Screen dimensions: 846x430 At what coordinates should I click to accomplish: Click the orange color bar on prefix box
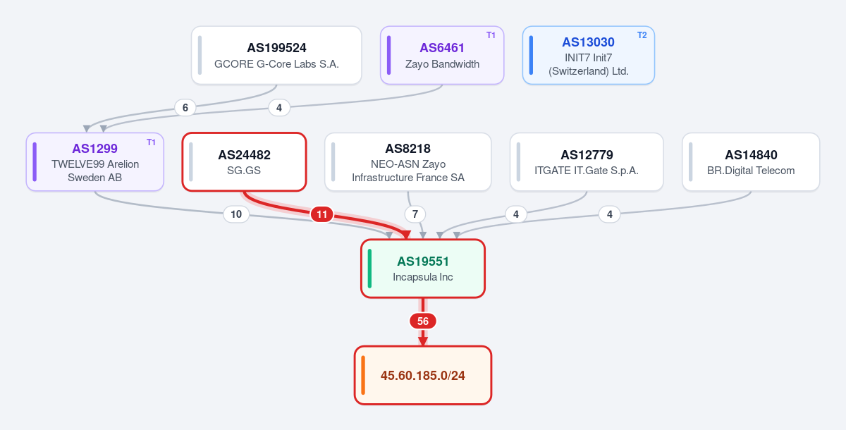click(x=362, y=375)
